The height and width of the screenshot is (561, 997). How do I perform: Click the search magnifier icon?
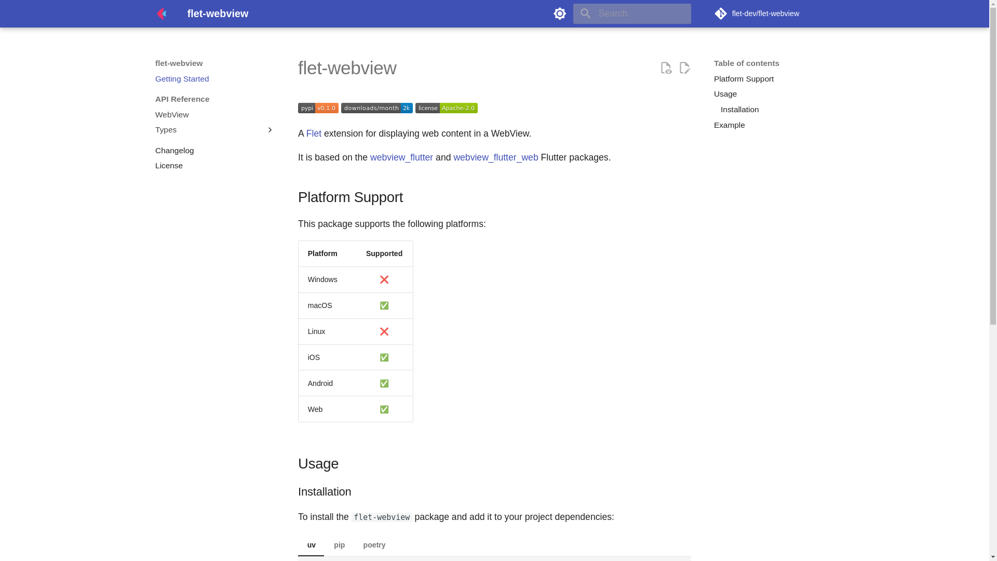[x=586, y=14]
